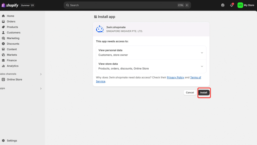Open the Sidekick assistant icon in the top bar

(223, 5)
